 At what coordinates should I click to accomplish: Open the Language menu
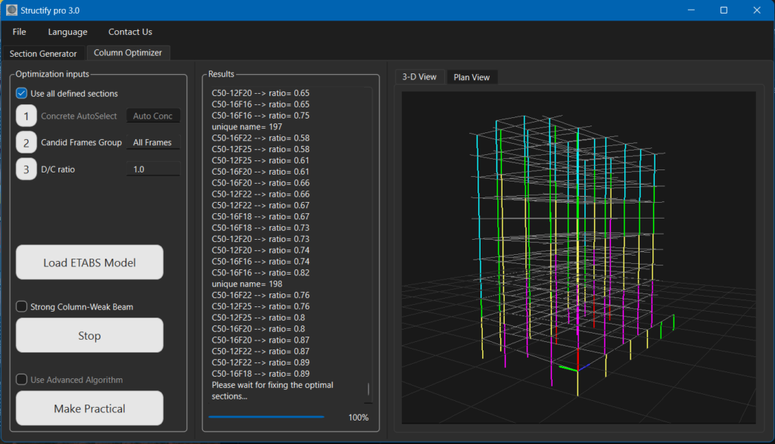click(67, 32)
